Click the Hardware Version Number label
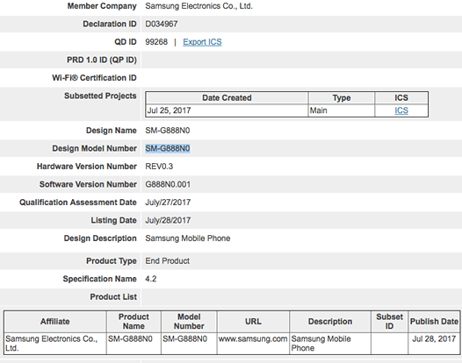 [x=87, y=167]
